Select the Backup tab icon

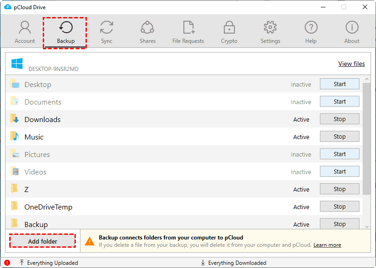tap(66, 27)
